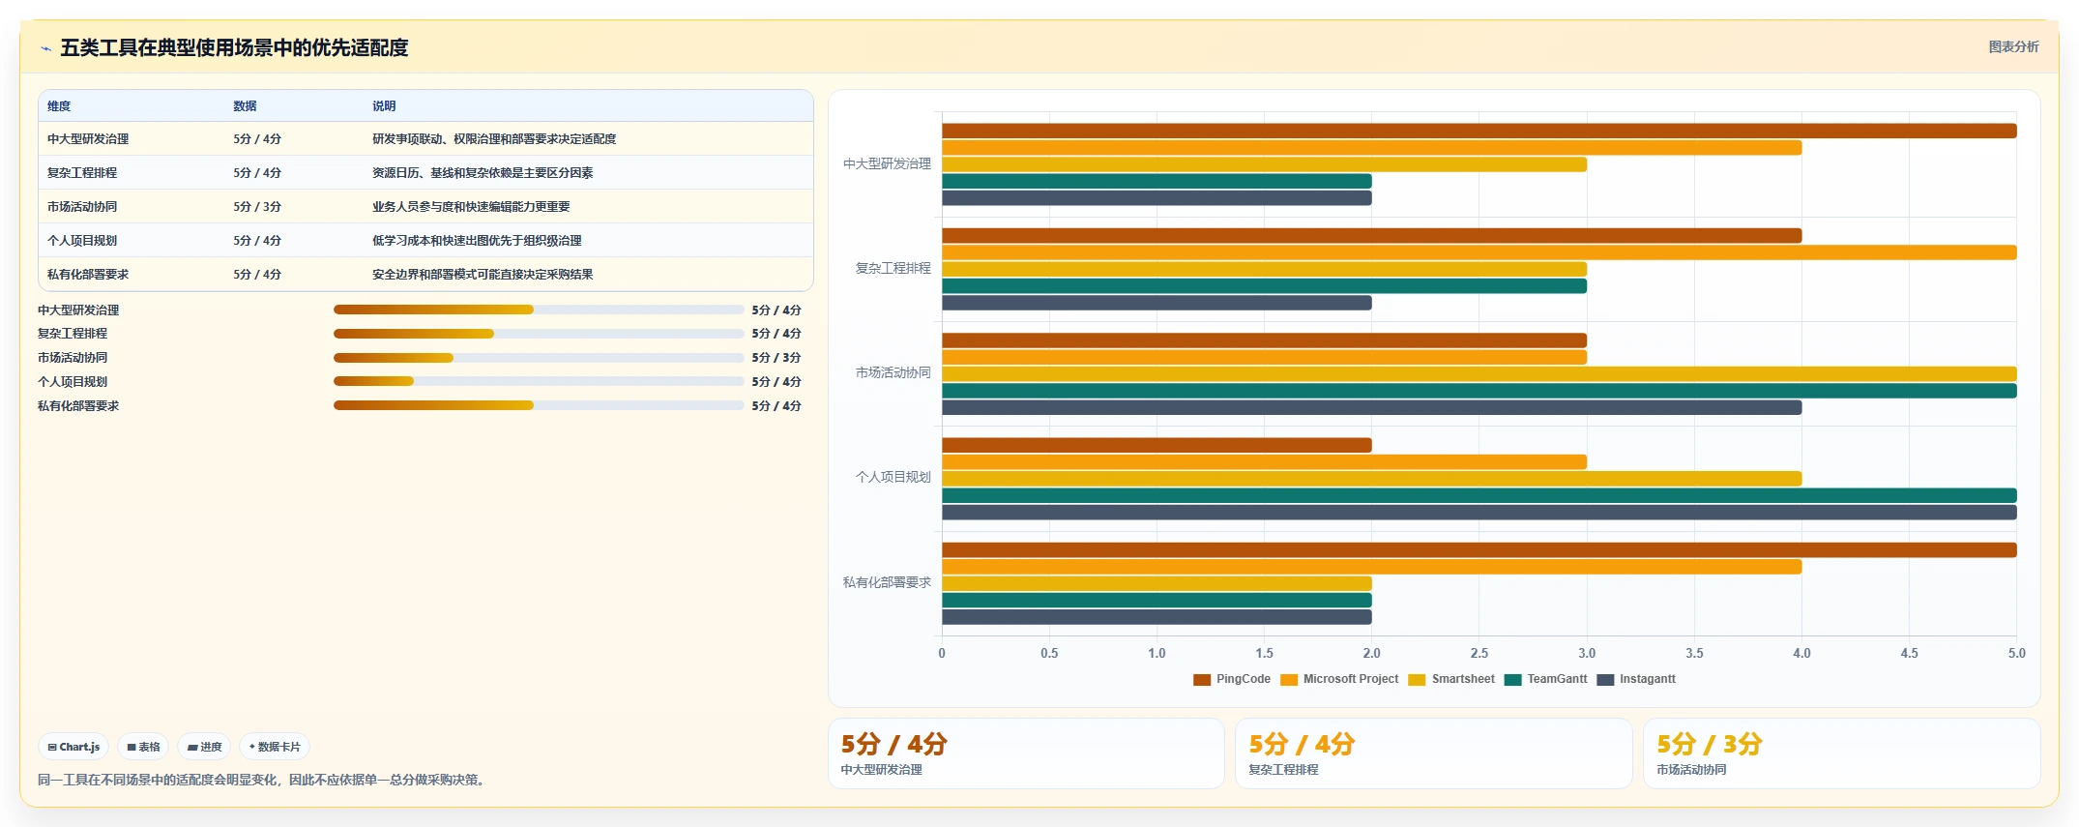Click the 市场活动协同 progress bar
Screen dimensions: 2079x827
point(539,358)
